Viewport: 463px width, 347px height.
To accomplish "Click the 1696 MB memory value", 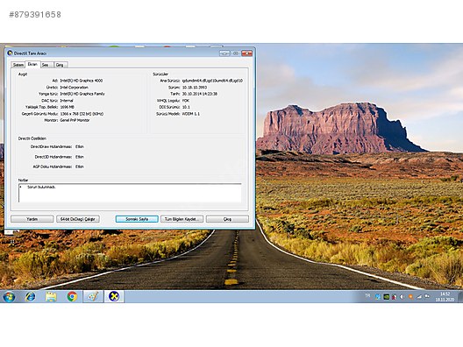I will click(x=67, y=107).
